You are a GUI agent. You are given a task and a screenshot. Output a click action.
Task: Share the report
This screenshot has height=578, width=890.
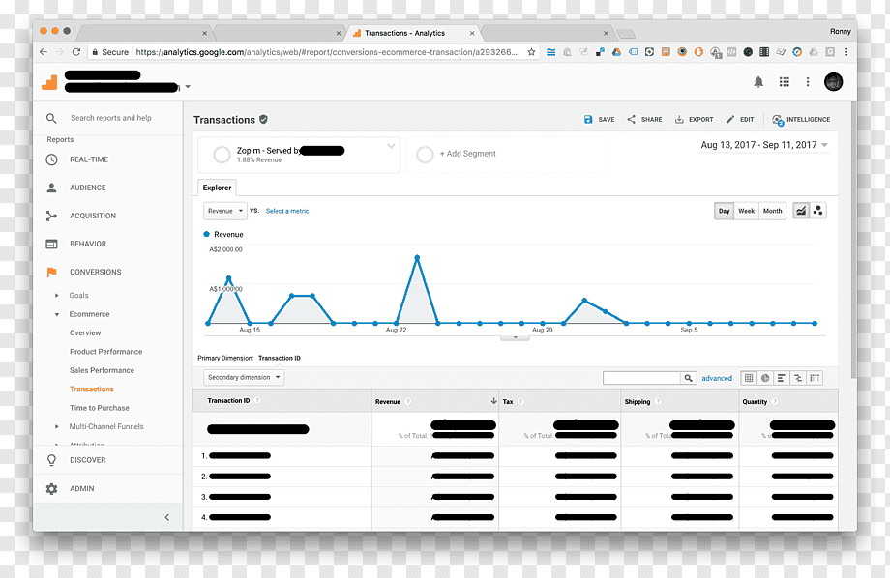pos(644,119)
